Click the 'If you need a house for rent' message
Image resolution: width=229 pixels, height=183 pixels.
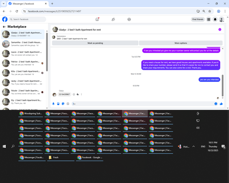[181, 65]
